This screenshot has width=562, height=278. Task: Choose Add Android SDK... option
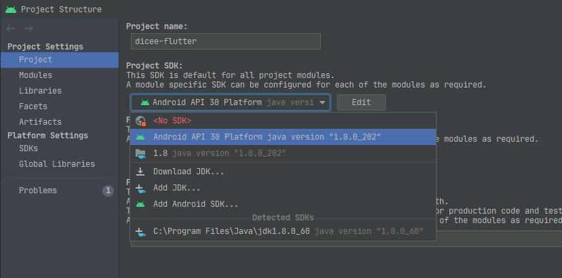(x=283, y=205)
